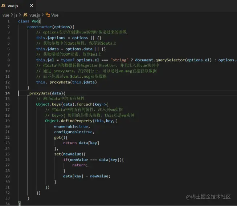This screenshot has width=237, height=206.
Task: Click the comment mentioning '_proxyData' on line 10
Action: tap(97, 71)
